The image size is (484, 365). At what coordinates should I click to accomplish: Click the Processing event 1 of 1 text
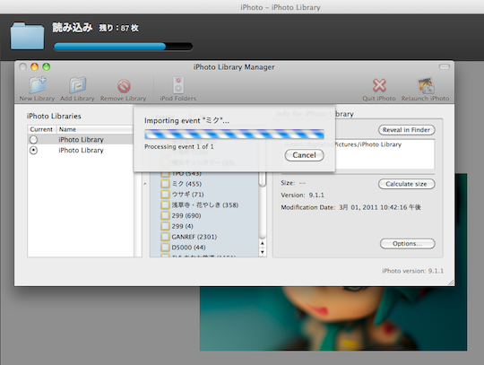click(x=179, y=147)
